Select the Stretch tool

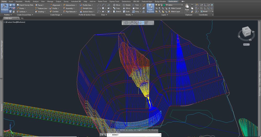pos(117,12)
